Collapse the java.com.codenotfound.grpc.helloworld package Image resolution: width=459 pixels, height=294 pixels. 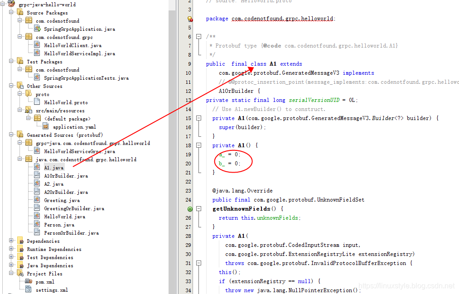(19, 159)
